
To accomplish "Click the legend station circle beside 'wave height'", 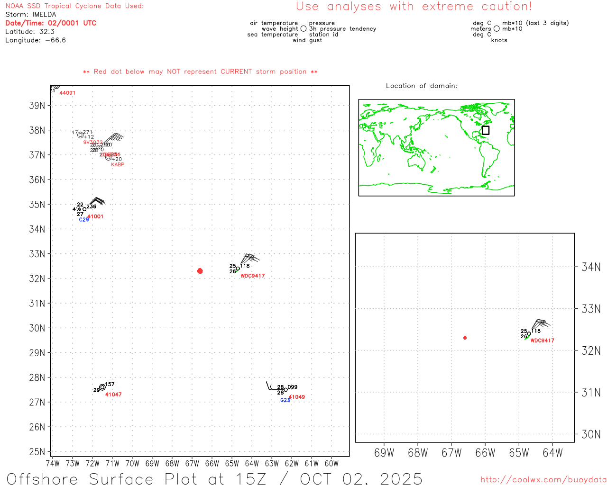I will tap(303, 29).
